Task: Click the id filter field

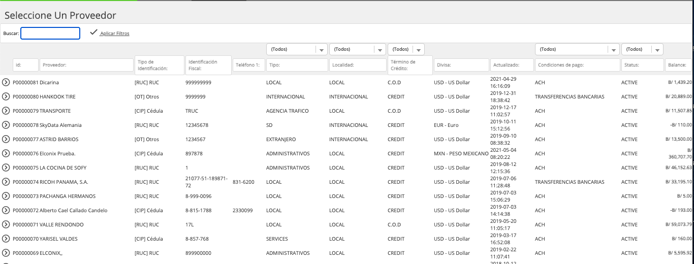Action: click(25, 65)
